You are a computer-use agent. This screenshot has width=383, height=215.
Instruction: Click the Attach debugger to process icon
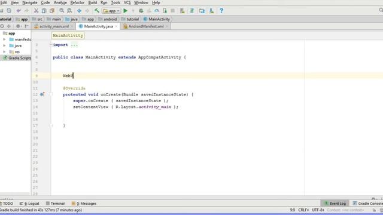pyautogui.click(x=165, y=11)
